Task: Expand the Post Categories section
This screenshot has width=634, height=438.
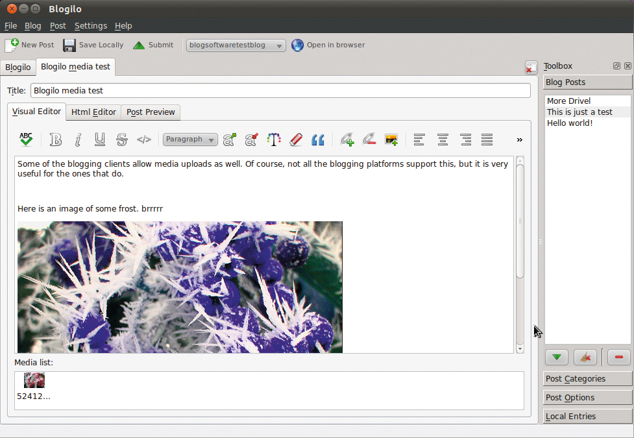Action: click(587, 379)
